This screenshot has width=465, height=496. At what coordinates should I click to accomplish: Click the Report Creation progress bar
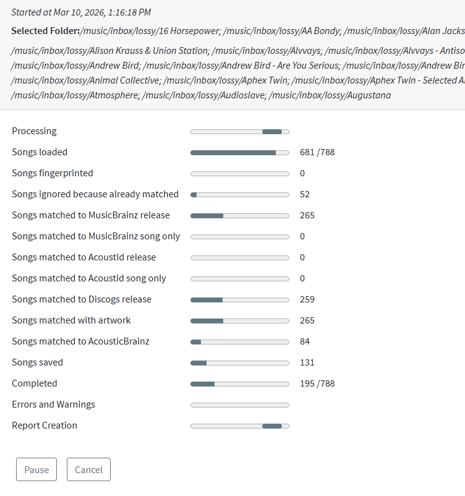pyautogui.click(x=240, y=426)
